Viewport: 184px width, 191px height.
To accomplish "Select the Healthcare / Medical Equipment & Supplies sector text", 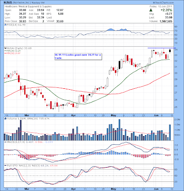I will pos(28,7).
